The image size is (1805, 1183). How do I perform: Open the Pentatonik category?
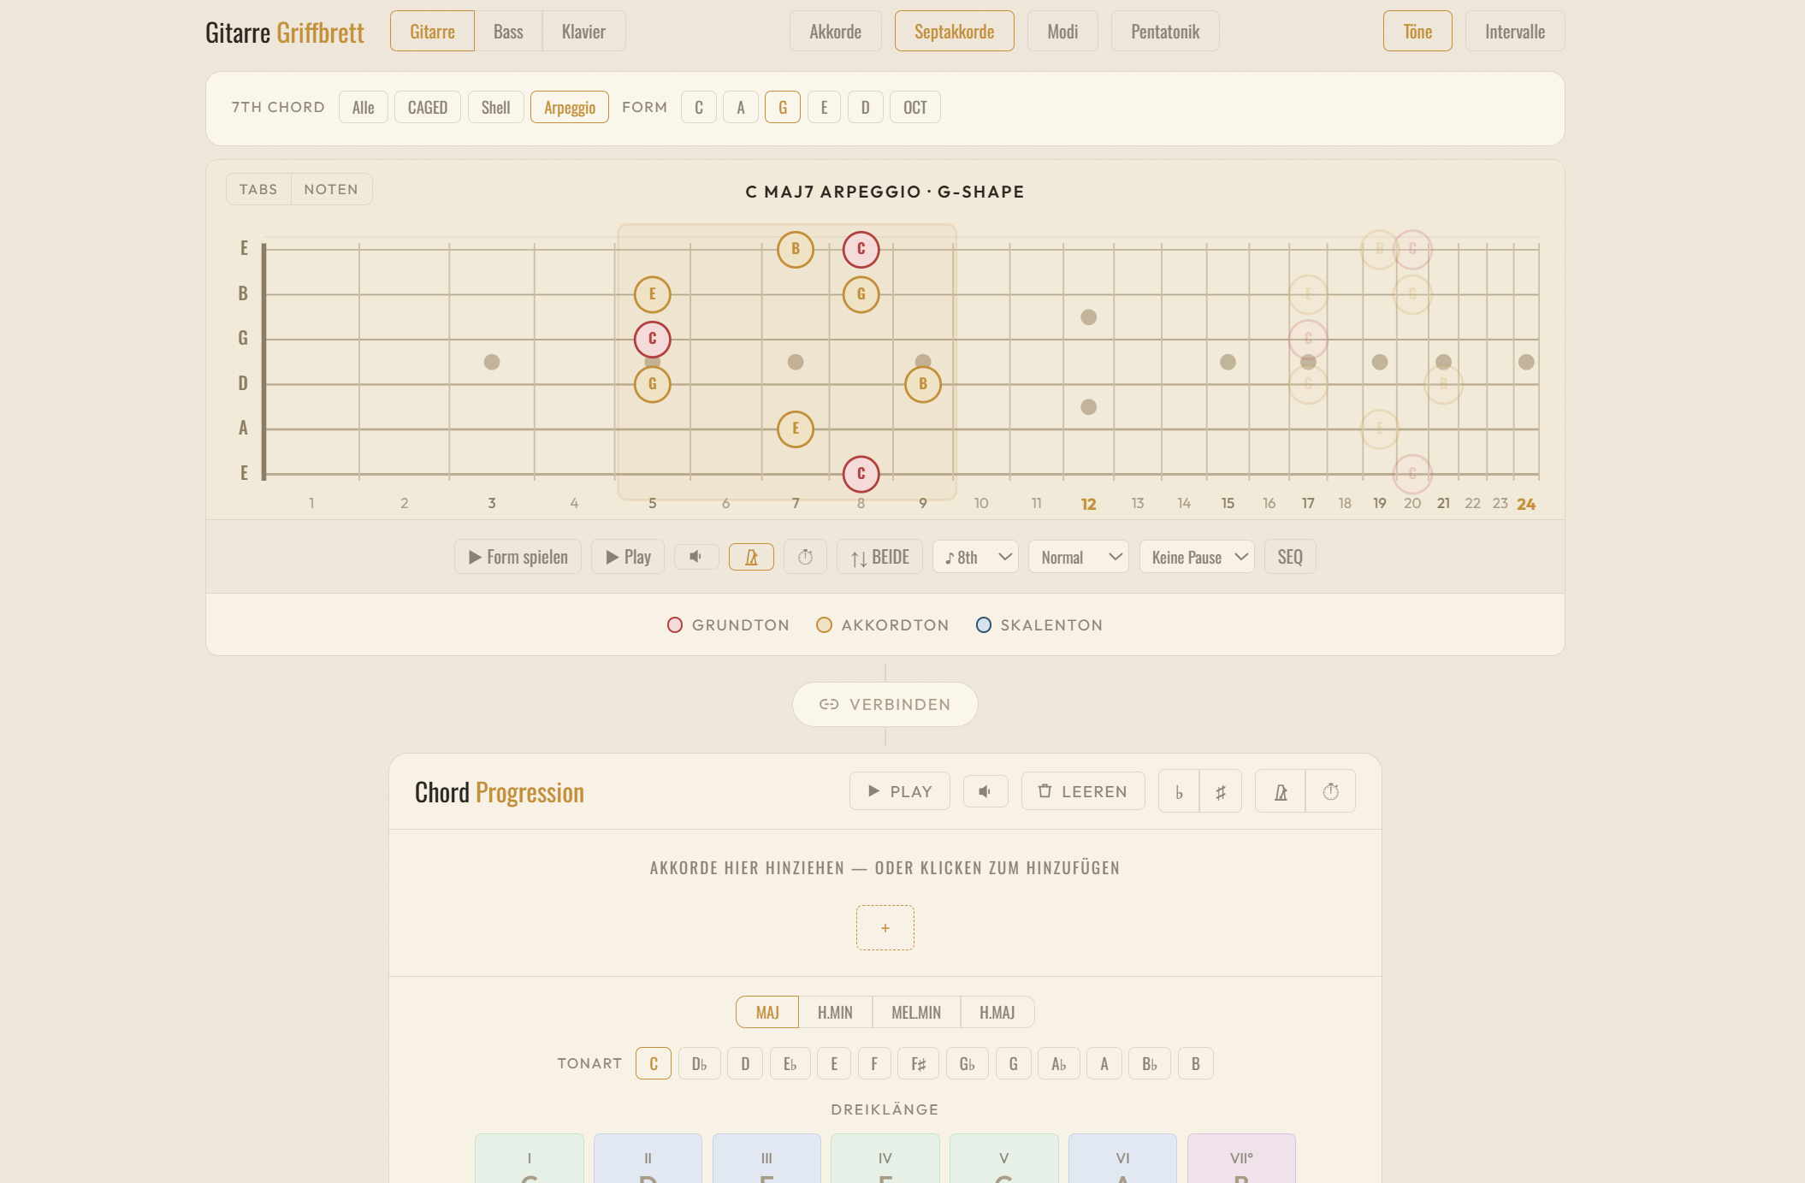point(1165,32)
